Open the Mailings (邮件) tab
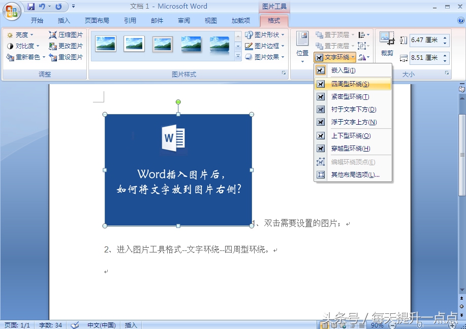This screenshot has height=329, width=466. coord(157,20)
